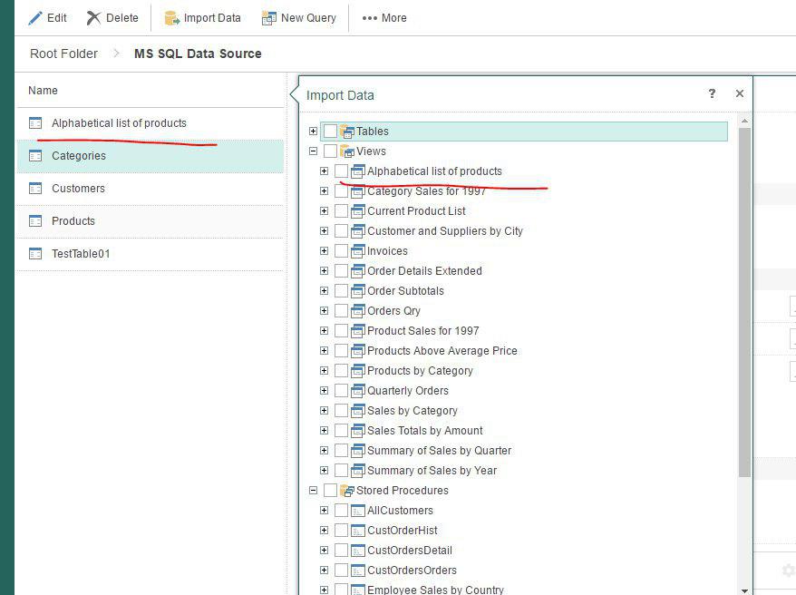This screenshot has height=595, width=796.
Task: Enable the Stored Procedures checkbox
Action: pyautogui.click(x=330, y=491)
